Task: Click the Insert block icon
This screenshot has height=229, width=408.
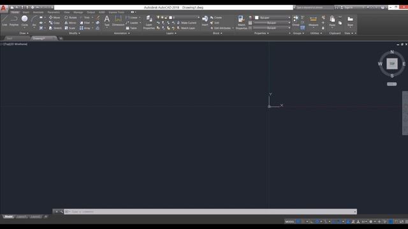Action: (x=205, y=20)
